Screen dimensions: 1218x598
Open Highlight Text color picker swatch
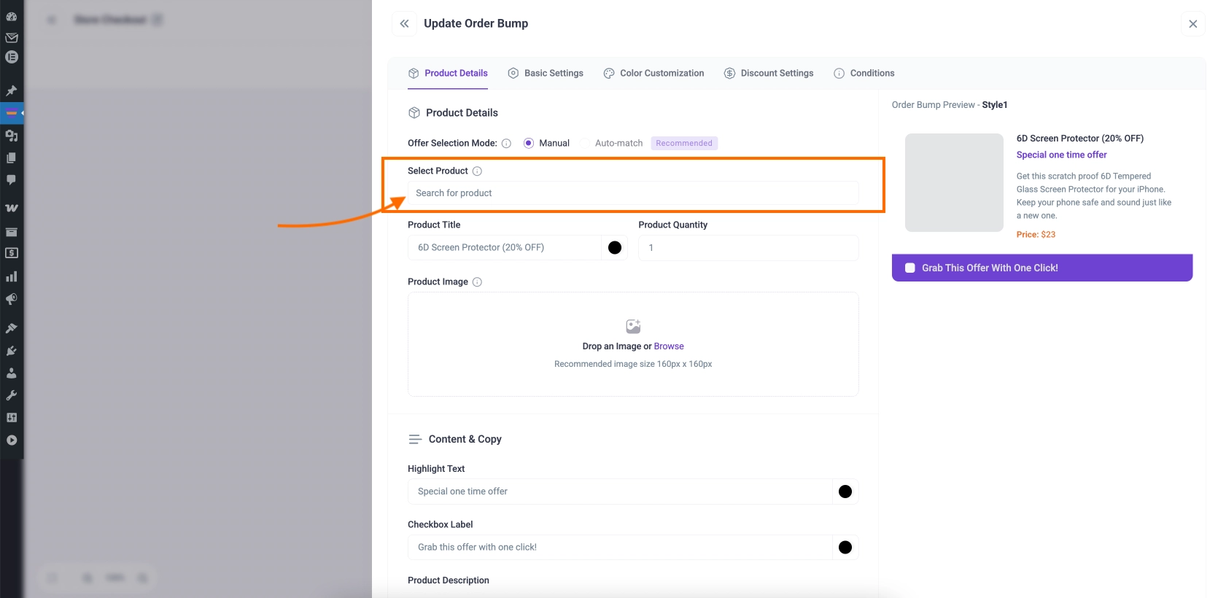click(845, 492)
